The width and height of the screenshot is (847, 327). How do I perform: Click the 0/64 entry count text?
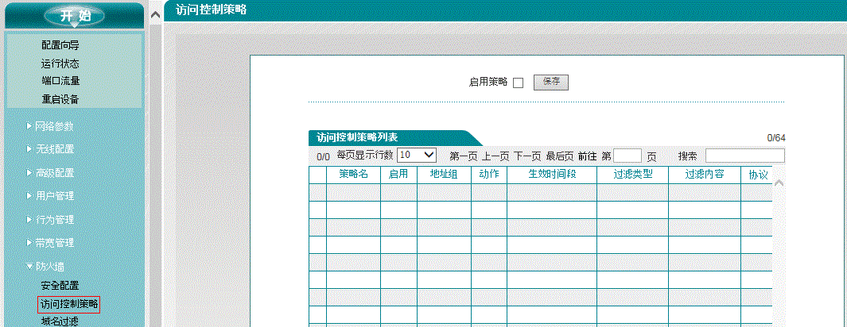(x=776, y=138)
